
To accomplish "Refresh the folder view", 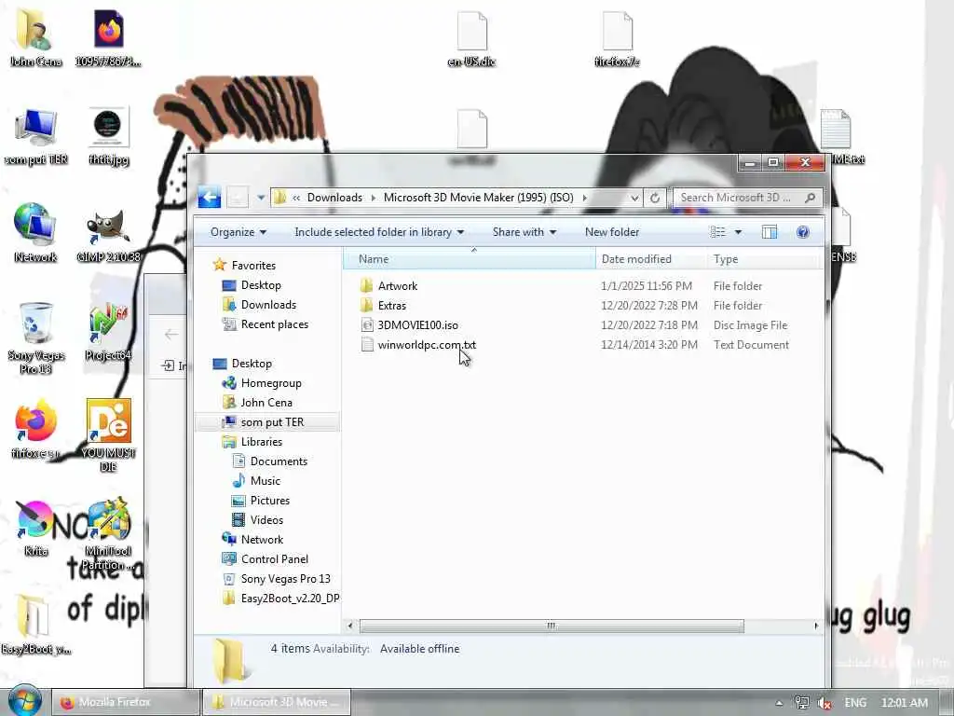I will (x=655, y=198).
